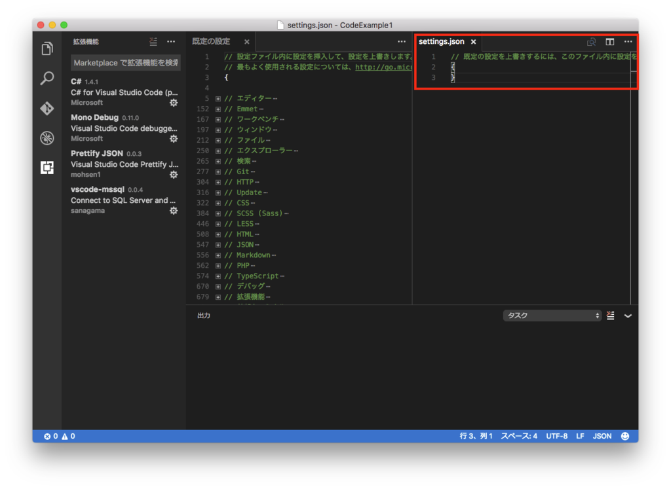Close the settings.json tab
Image resolution: width=671 pixels, height=489 pixels.
[473, 41]
